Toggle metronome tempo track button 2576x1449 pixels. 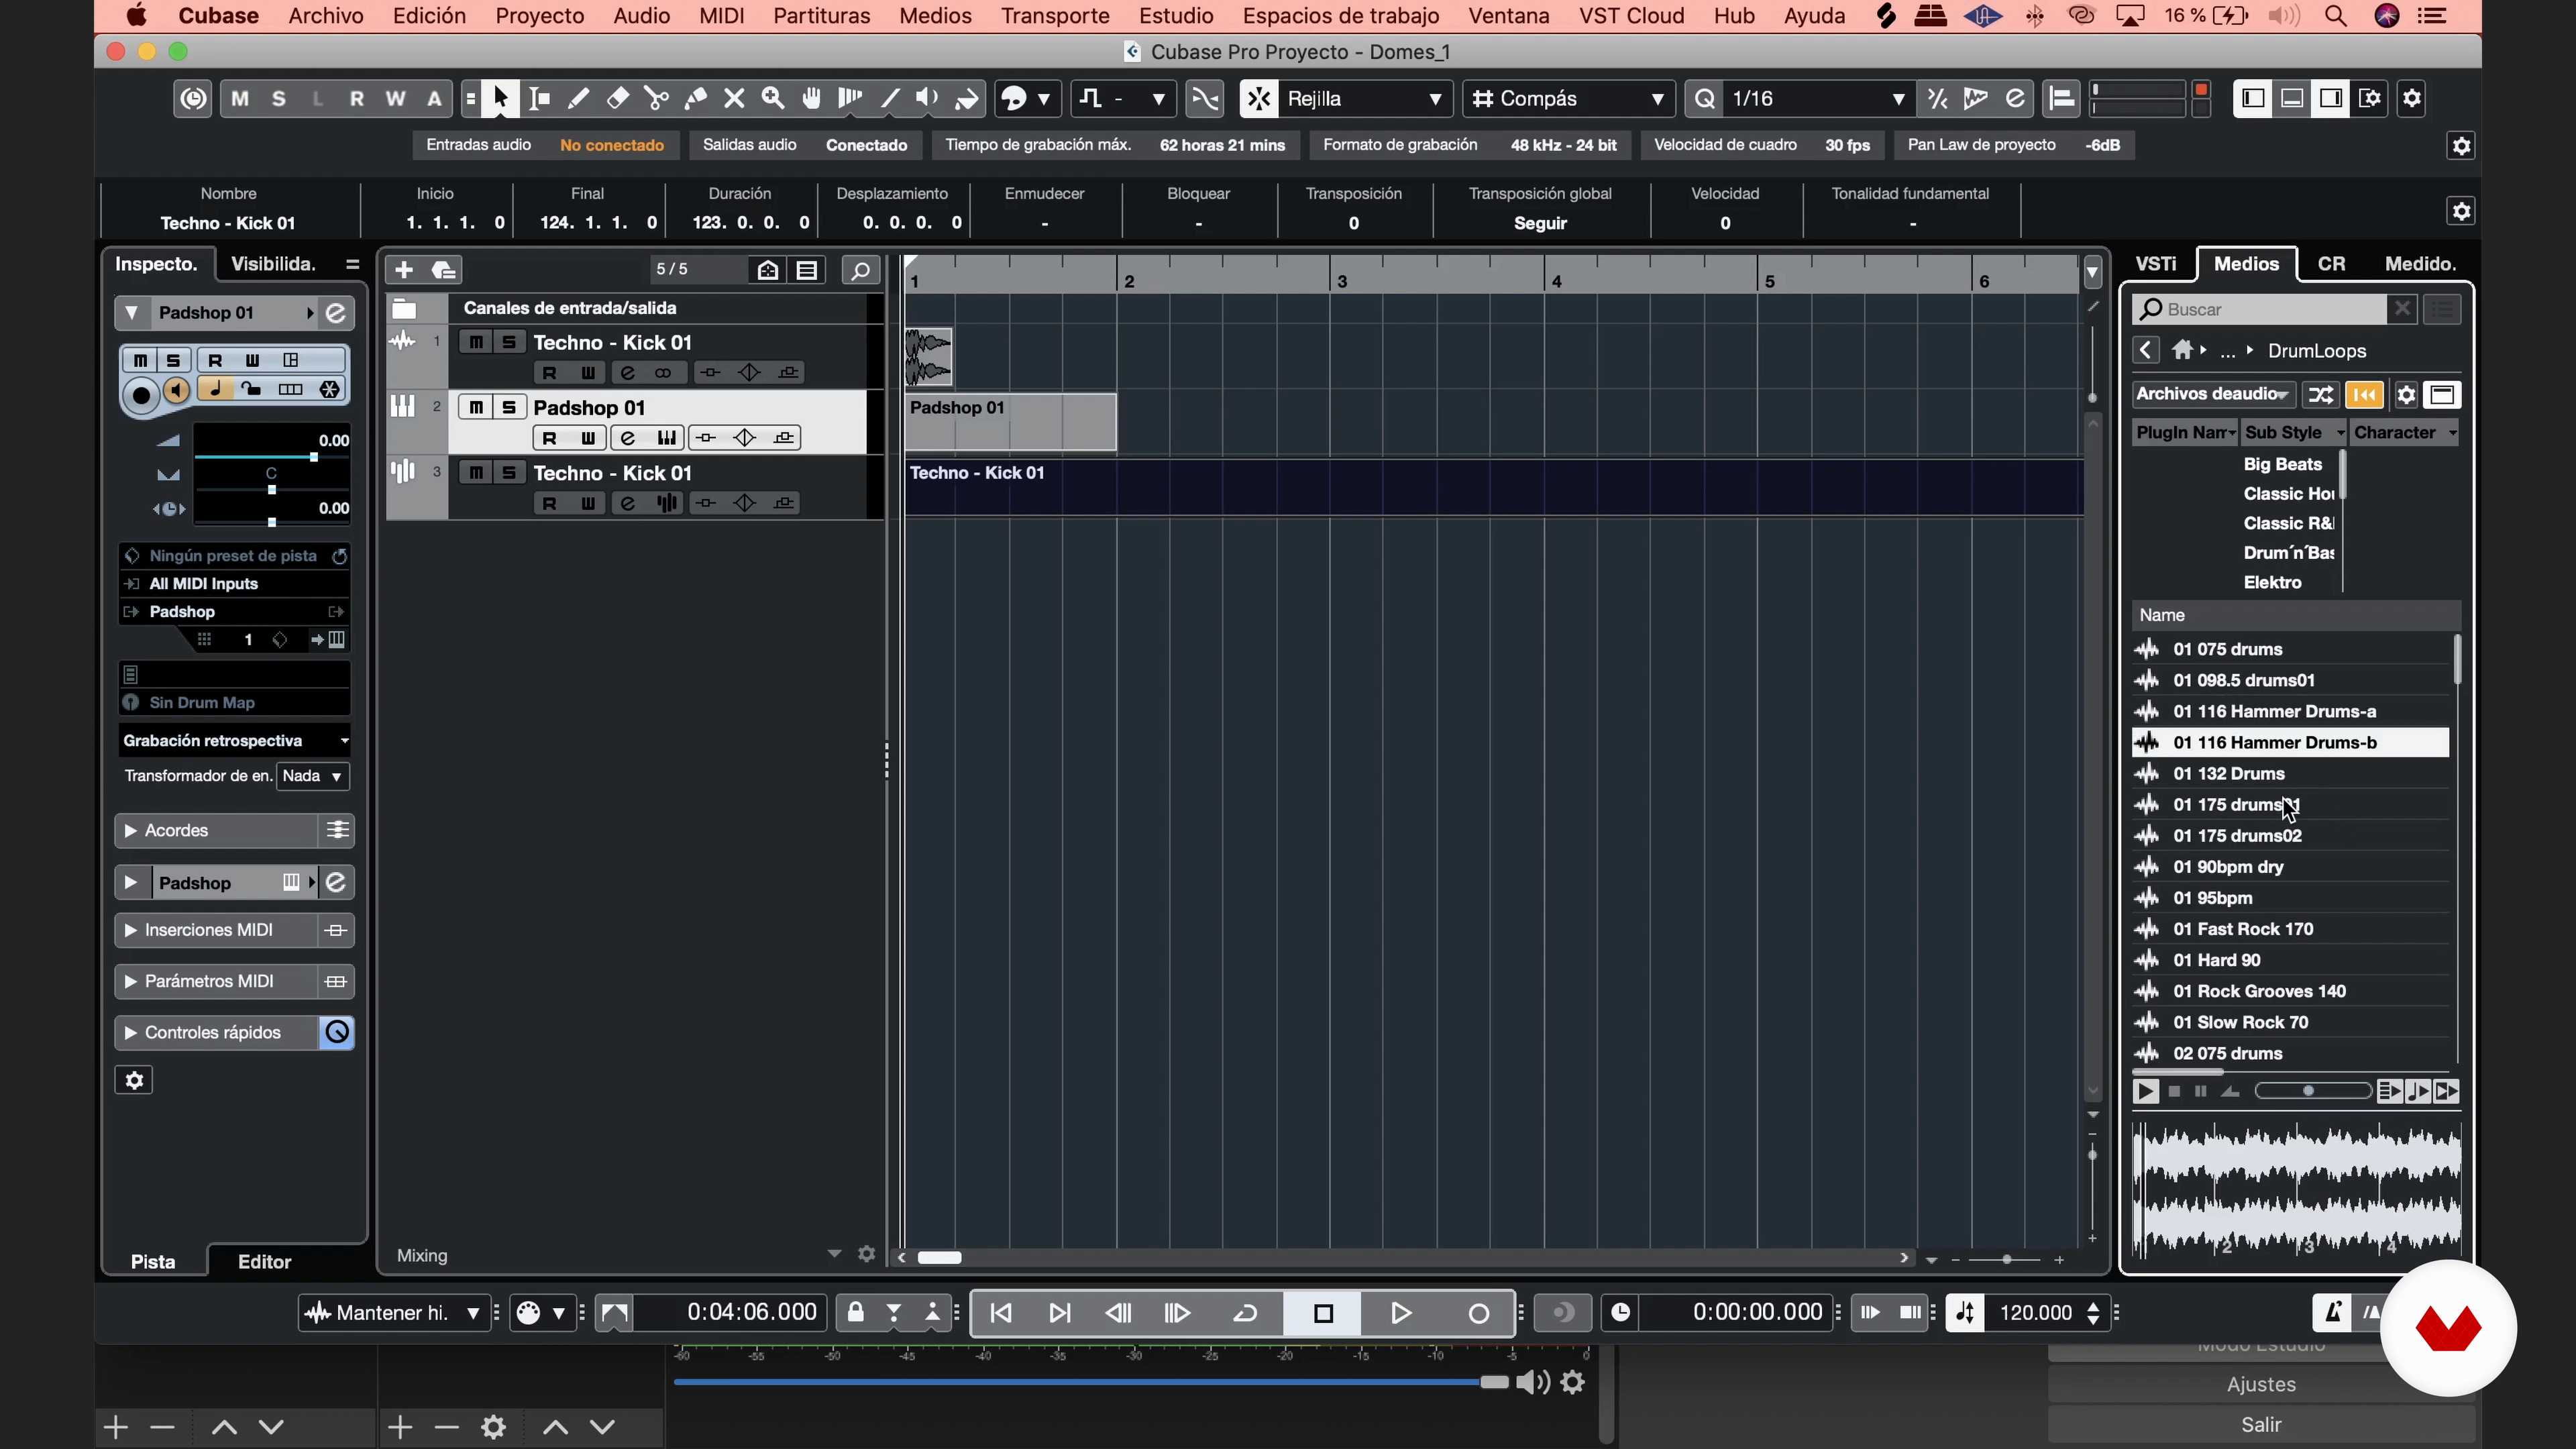[x=1964, y=1313]
